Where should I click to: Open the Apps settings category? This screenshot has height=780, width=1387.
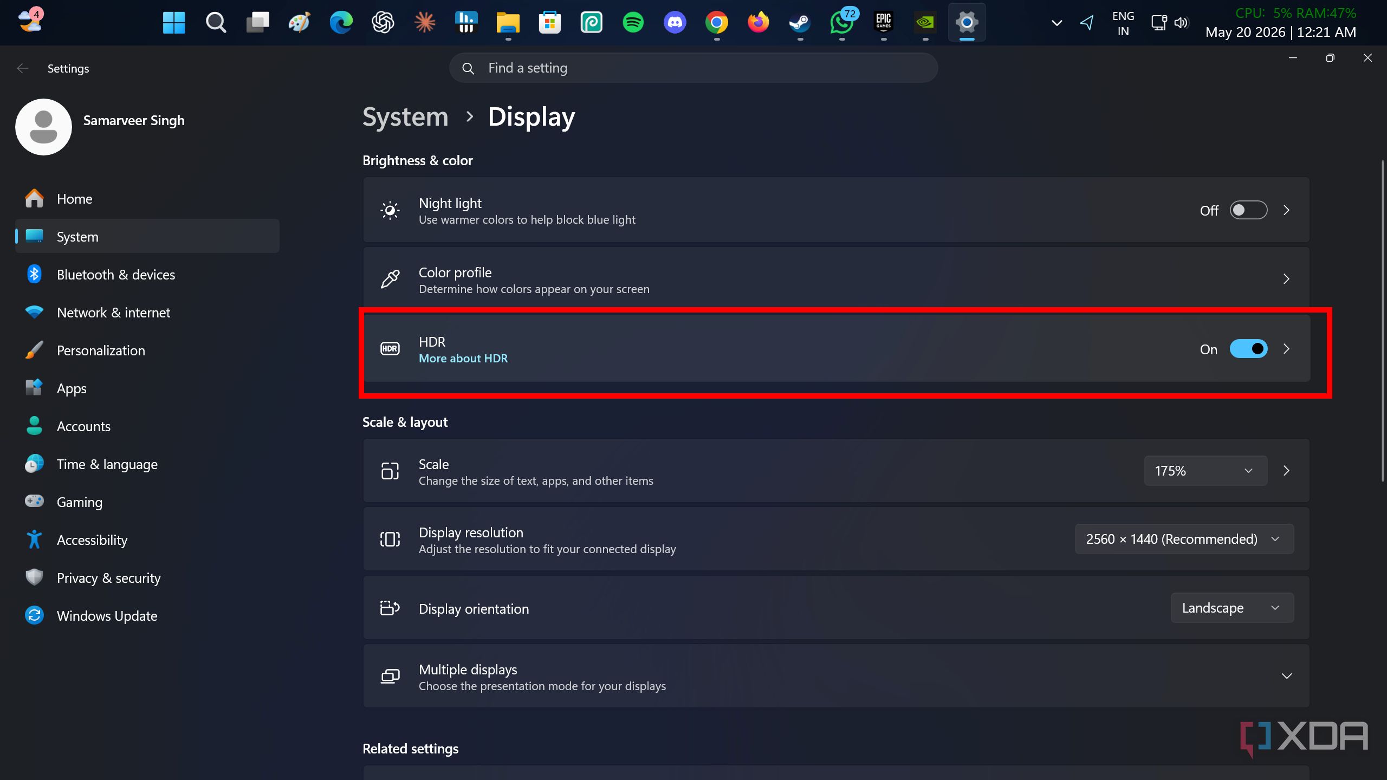[x=147, y=388]
